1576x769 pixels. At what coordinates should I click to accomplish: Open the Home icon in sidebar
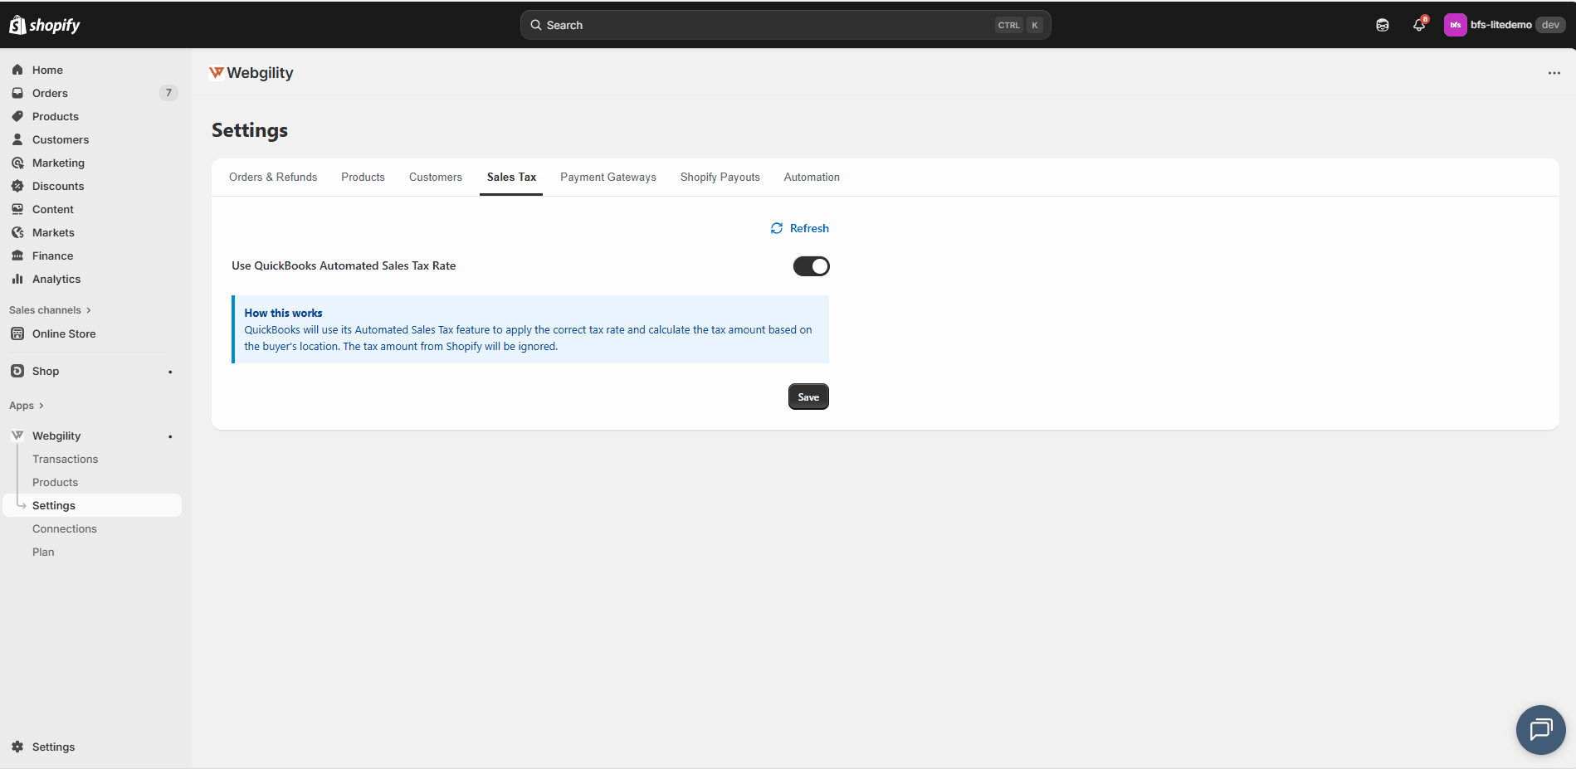17,70
